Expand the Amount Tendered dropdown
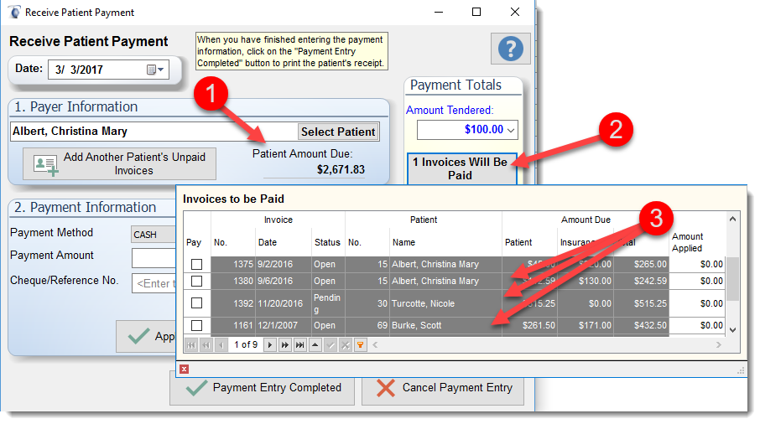The image size is (760, 424). [x=511, y=130]
